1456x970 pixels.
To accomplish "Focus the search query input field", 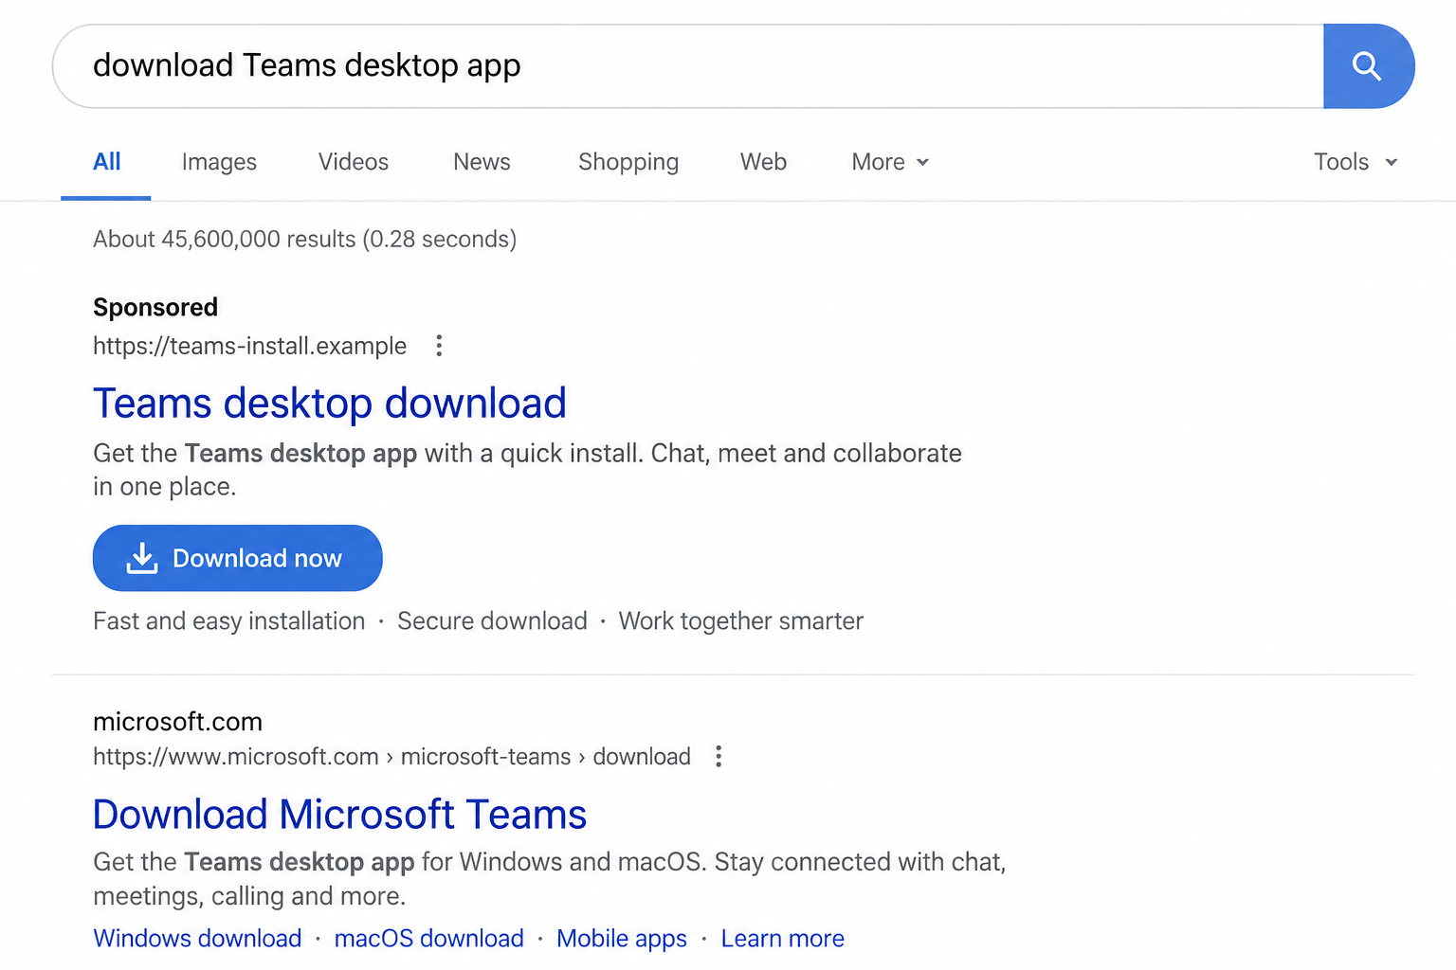I will pyautogui.click(x=688, y=66).
